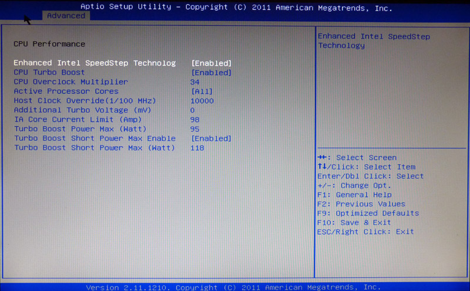Select Additional Turbo Voltage (mV) row

(x=83, y=110)
